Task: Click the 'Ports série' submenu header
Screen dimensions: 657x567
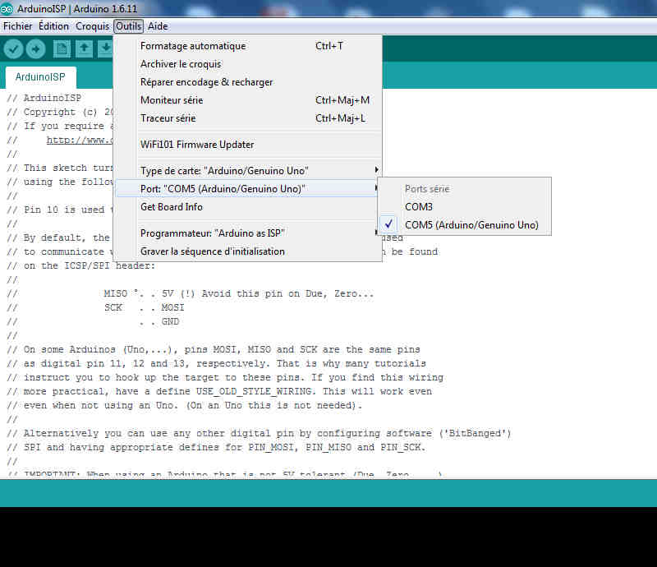Action: (x=427, y=189)
